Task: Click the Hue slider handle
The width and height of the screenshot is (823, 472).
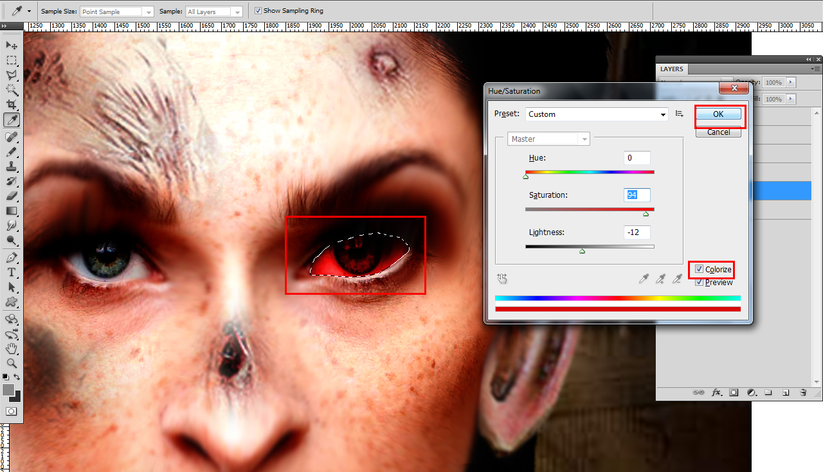Action: coord(525,177)
